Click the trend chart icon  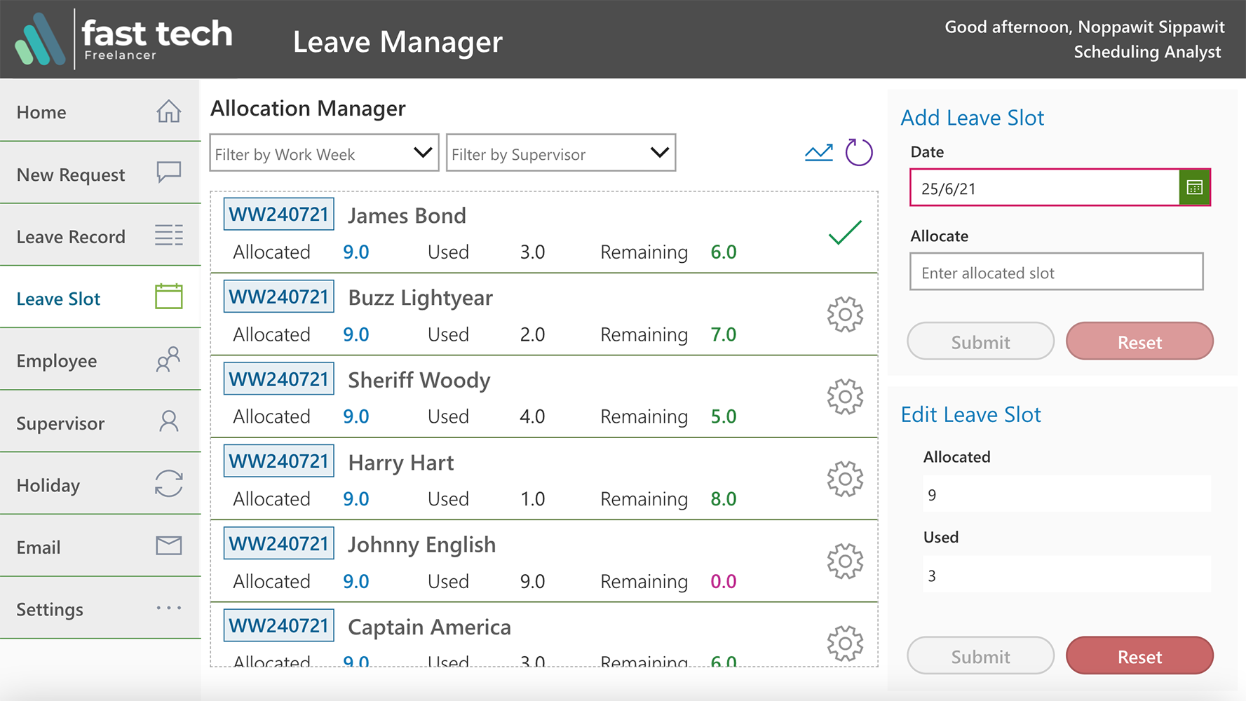[818, 153]
